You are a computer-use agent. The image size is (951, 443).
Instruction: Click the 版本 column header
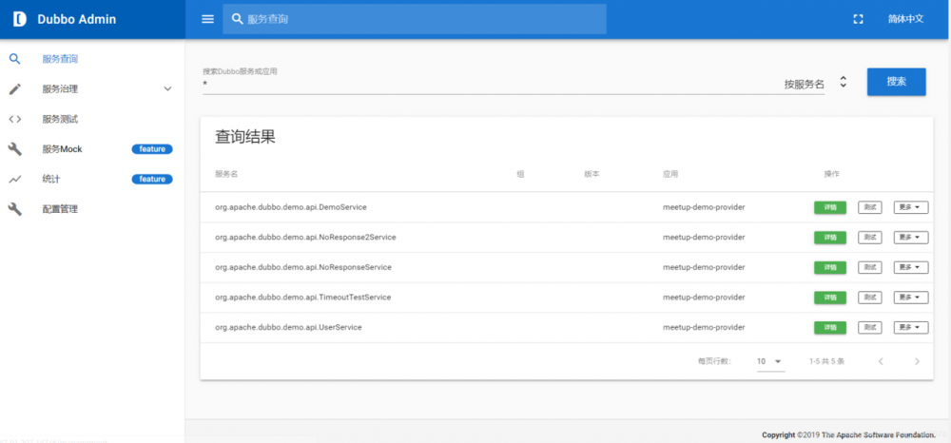592,174
